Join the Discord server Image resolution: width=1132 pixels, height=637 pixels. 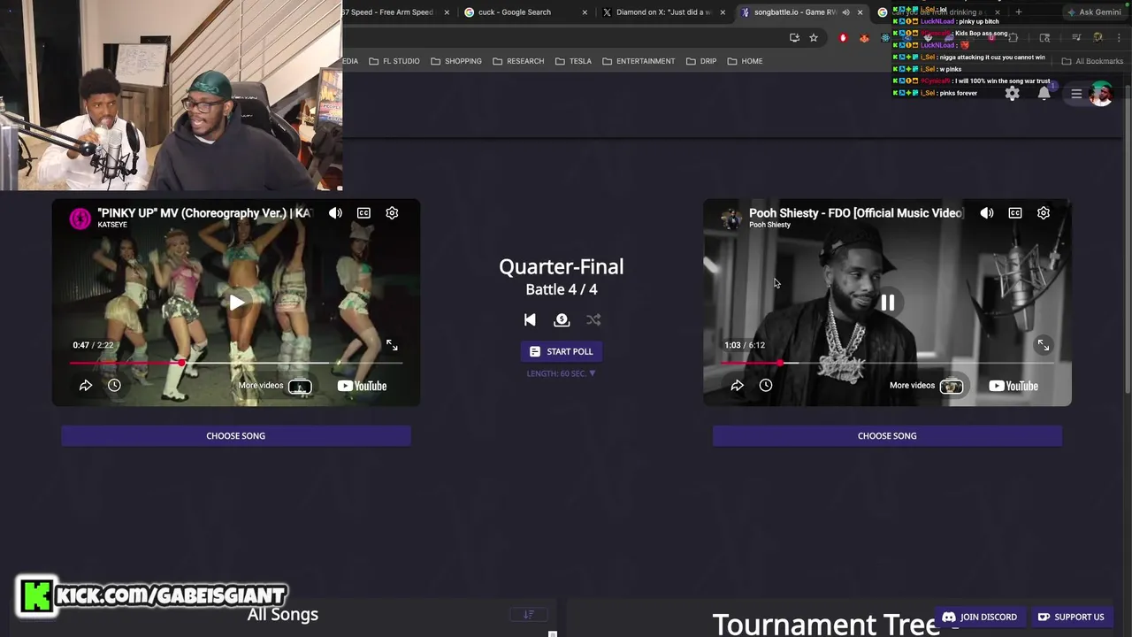(980, 617)
